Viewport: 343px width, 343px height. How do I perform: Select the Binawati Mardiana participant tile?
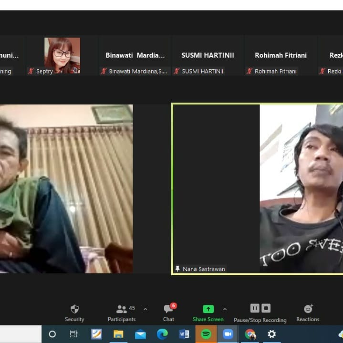pos(135,55)
